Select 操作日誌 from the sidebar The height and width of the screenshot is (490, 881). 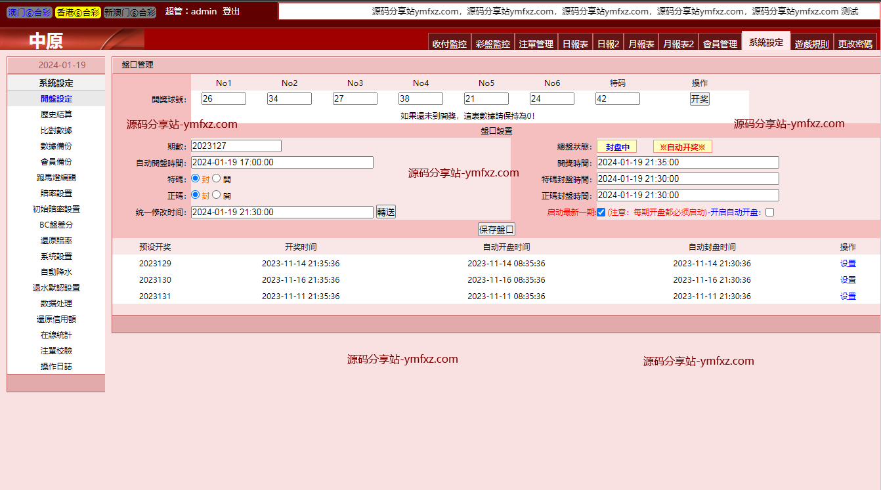(56, 367)
